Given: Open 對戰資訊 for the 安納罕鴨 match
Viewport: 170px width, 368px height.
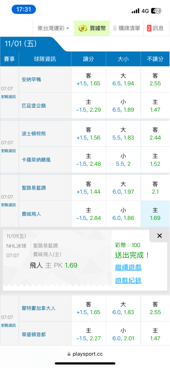Looking at the screenshot, I should (x=9, y=96).
